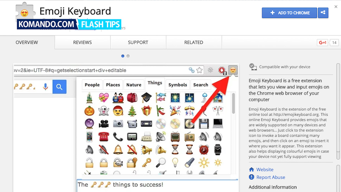This screenshot has width=341, height=192.
Task: Switch to the Support tab
Action: point(138,43)
